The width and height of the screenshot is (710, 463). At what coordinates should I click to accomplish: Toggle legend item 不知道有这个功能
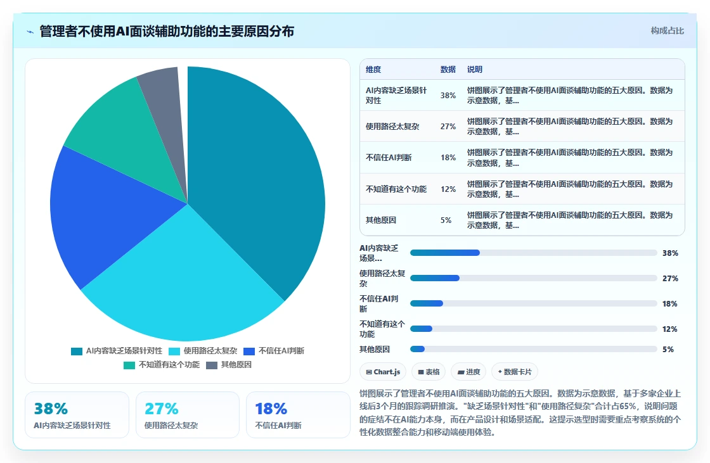161,365
